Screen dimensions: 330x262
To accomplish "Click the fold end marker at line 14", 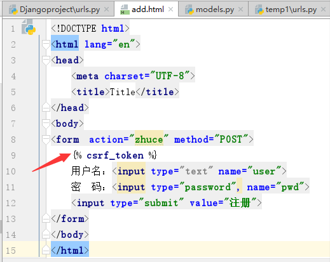I will tap(46, 234).
